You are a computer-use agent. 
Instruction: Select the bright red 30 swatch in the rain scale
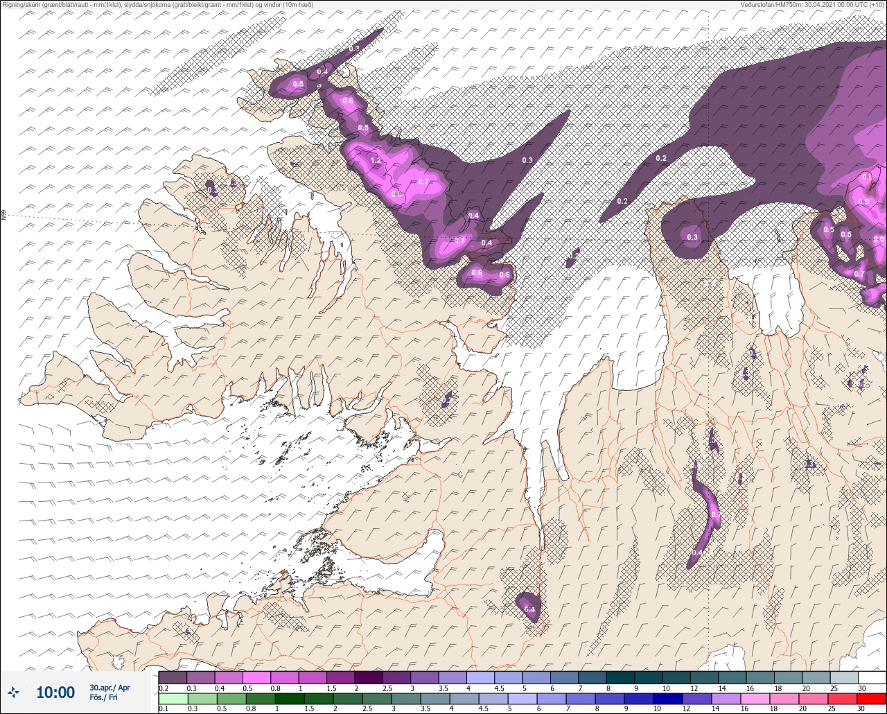click(x=872, y=698)
